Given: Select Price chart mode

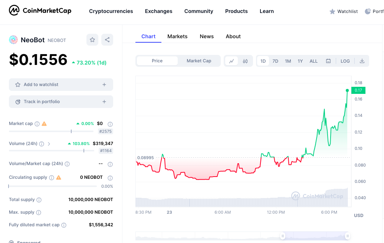Looking at the screenshot, I should (157, 61).
